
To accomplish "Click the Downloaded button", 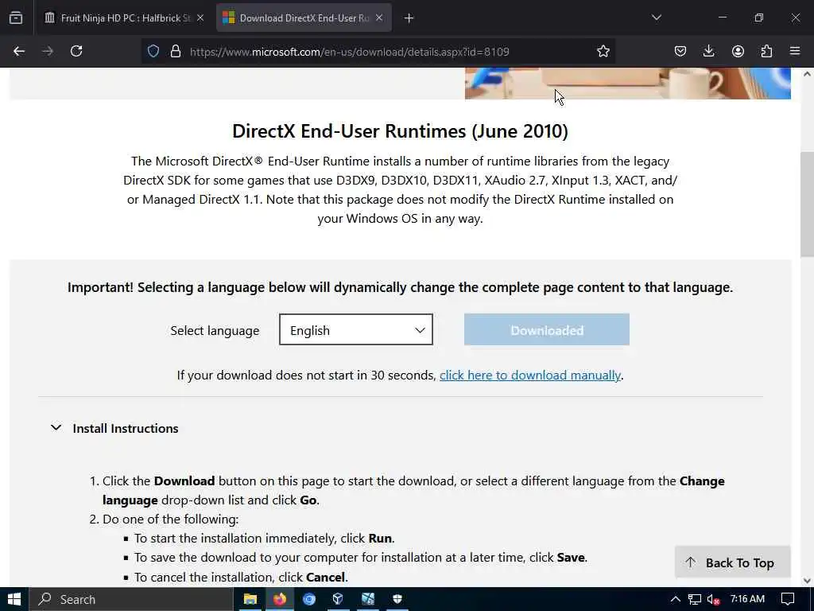I will pyautogui.click(x=547, y=329).
